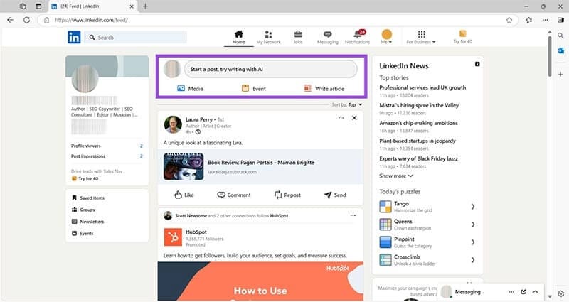Read Plant-based startups in jeopardy story
This screenshot has height=302, width=569.
coord(418,141)
